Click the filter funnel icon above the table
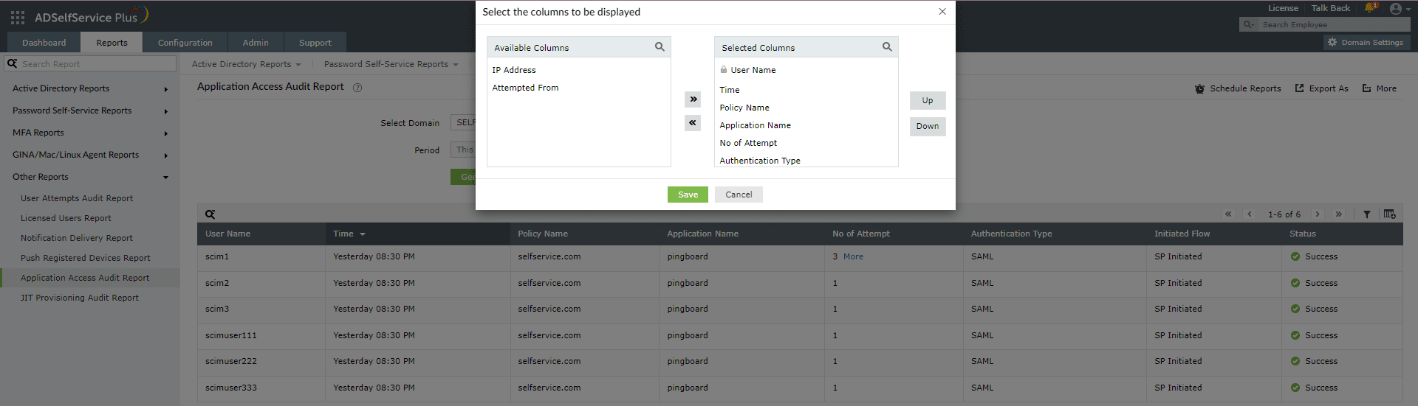 tap(1366, 214)
